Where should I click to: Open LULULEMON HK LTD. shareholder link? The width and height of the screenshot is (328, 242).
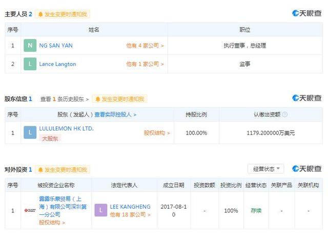(66, 128)
